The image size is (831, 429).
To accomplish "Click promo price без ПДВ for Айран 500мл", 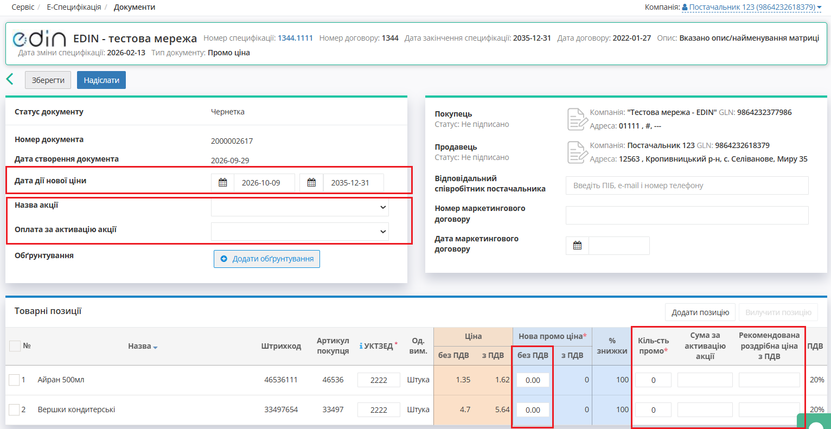I will tap(533, 380).
